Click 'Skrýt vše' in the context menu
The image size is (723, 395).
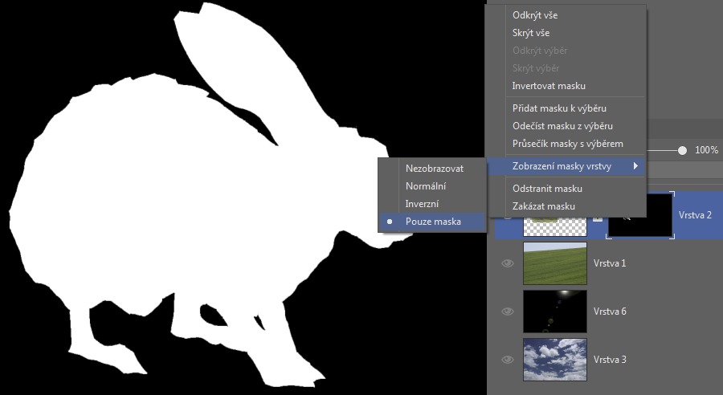click(531, 33)
